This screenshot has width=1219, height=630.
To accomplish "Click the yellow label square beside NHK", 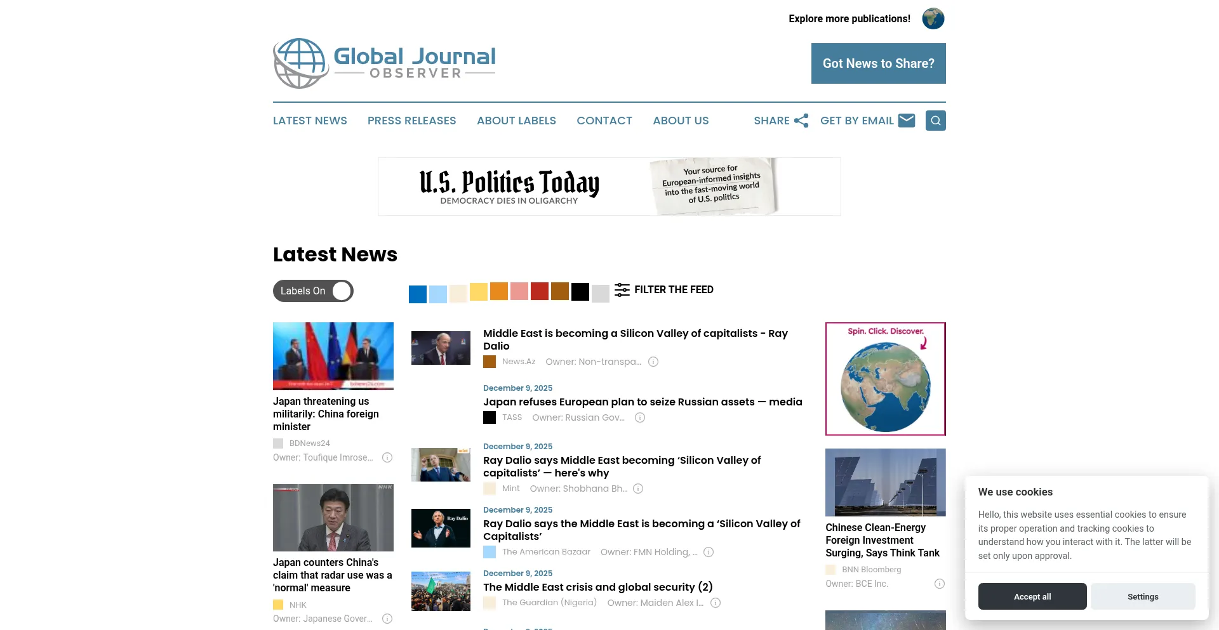I will [x=278, y=605].
